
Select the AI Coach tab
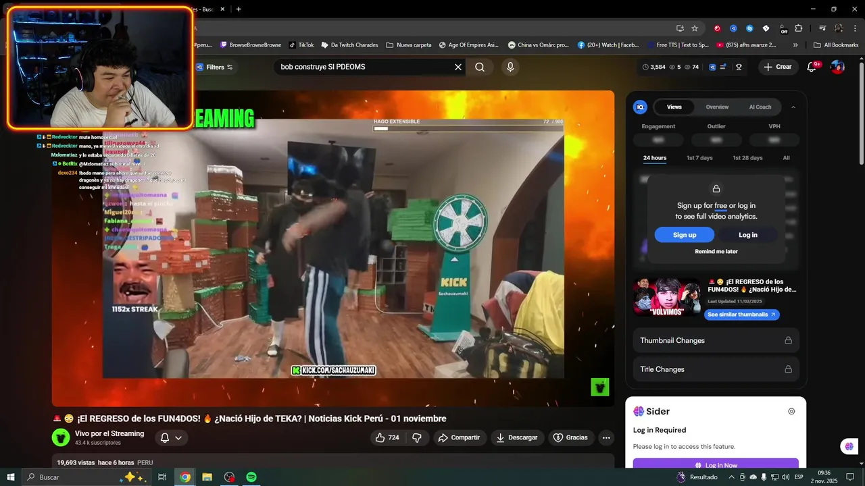[x=760, y=107]
